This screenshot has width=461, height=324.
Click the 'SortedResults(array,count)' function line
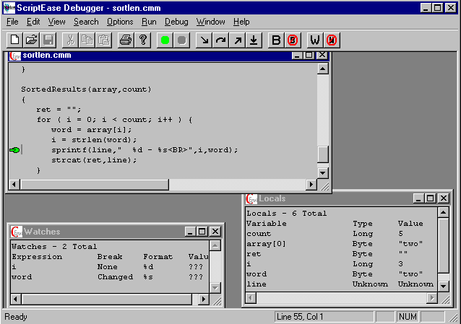pyautogui.click(x=86, y=89)
